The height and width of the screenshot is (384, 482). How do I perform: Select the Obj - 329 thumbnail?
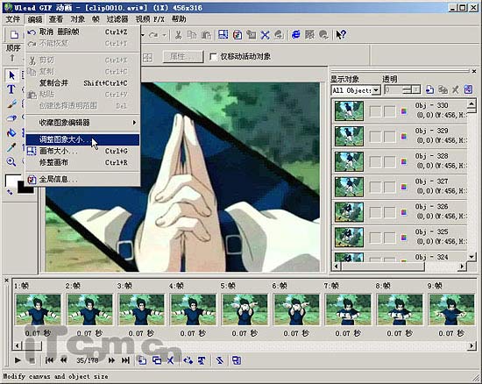(349, 136)
